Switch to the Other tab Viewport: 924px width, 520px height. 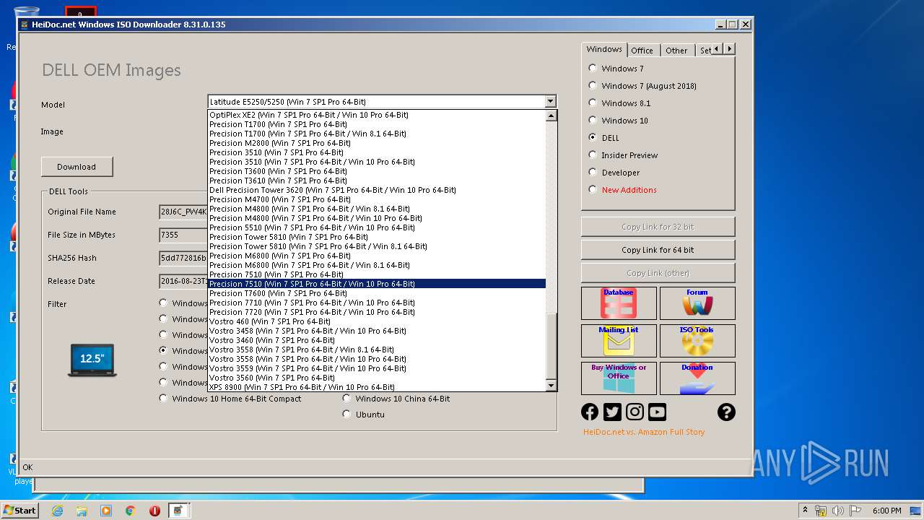click(676, 50)
